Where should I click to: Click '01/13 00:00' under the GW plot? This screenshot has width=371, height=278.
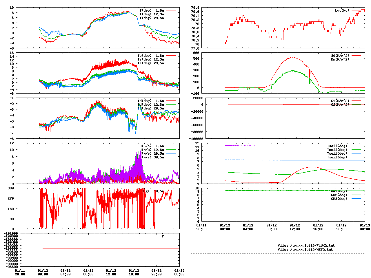(x=365, y=227)
